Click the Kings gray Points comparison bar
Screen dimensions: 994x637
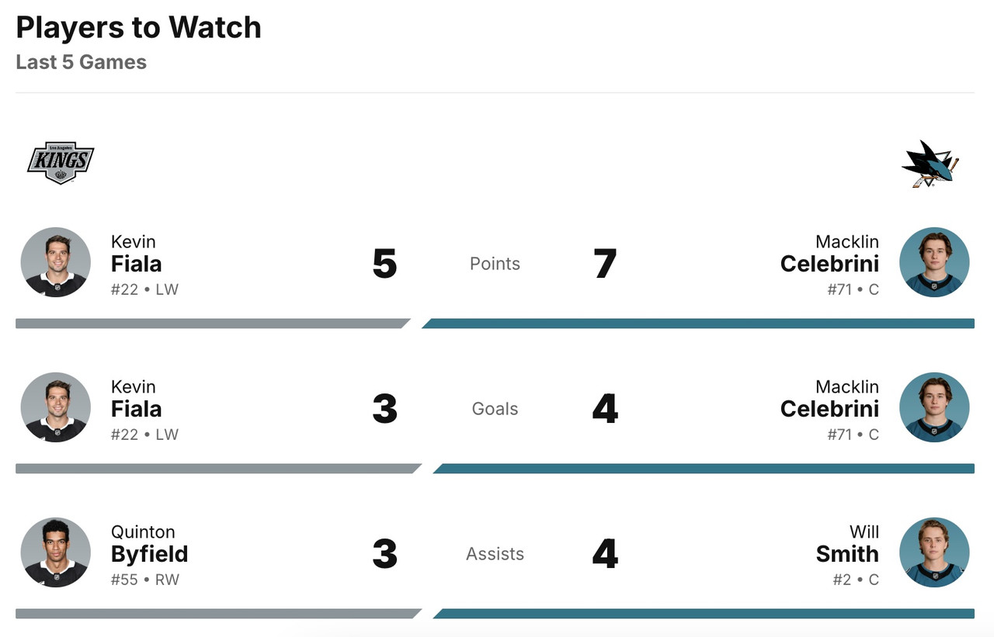(210, 324)
